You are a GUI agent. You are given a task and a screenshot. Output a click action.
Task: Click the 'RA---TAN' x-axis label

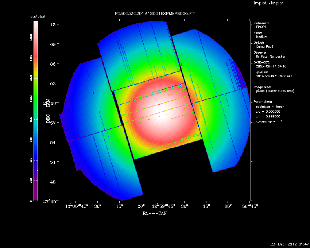coord(154,213)
